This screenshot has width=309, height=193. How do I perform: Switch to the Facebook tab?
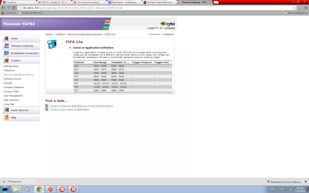tap(18, 2)
